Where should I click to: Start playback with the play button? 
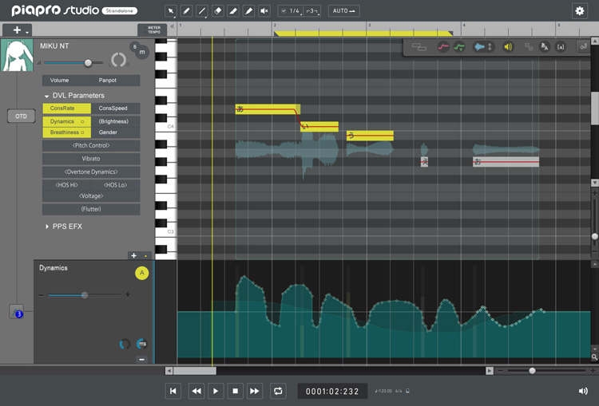(216, 391)
